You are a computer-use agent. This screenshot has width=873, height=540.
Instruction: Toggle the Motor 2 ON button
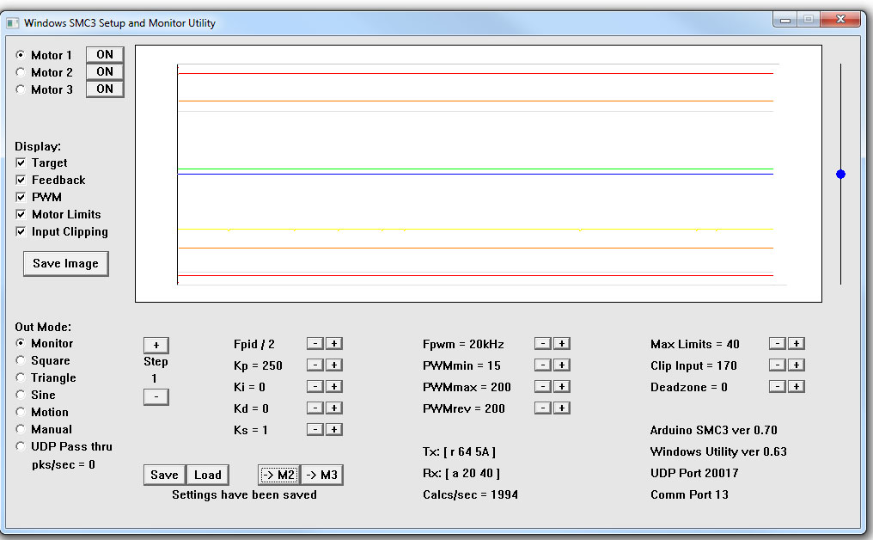(105, 72)
